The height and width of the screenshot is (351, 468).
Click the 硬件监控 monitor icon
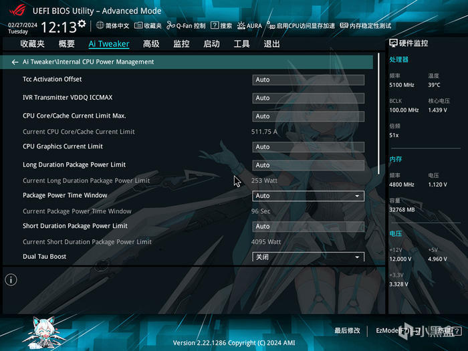point(393,43)
